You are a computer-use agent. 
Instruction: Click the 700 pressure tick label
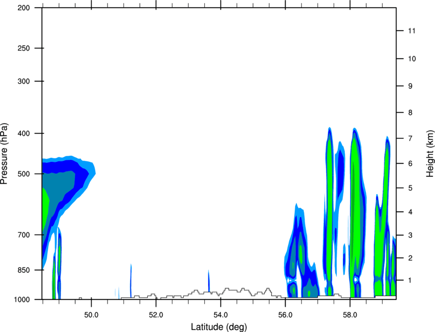click(24, 235)
